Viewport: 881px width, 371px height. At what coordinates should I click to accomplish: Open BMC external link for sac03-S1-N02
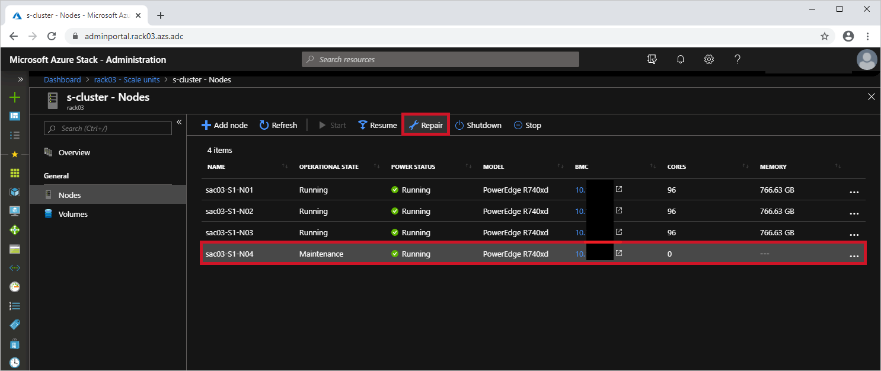[619, 210]
